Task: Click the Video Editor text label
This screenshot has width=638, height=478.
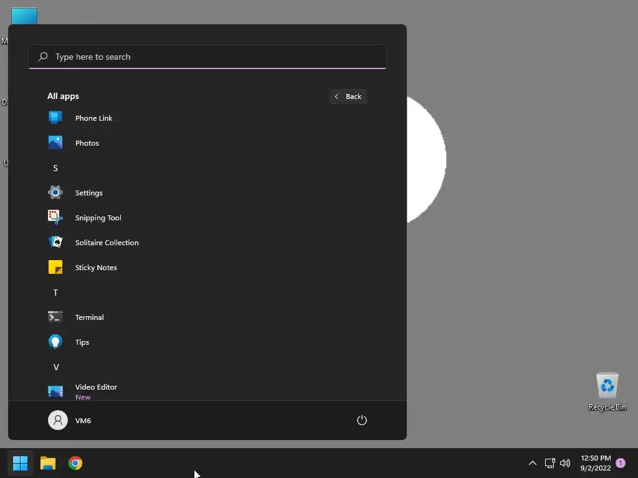Action: [96, 387]
